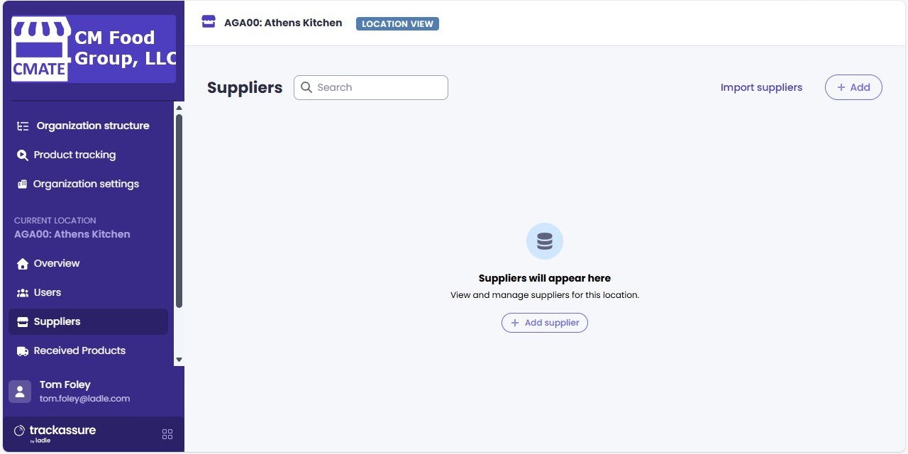The height and width of the screenshot is (454, 908).
Task: Click the Organization settings building icon
Action: pyautogui.click(x=22, y=184)
